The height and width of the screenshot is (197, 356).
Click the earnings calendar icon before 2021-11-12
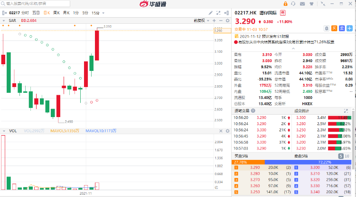tap(236, 36)
